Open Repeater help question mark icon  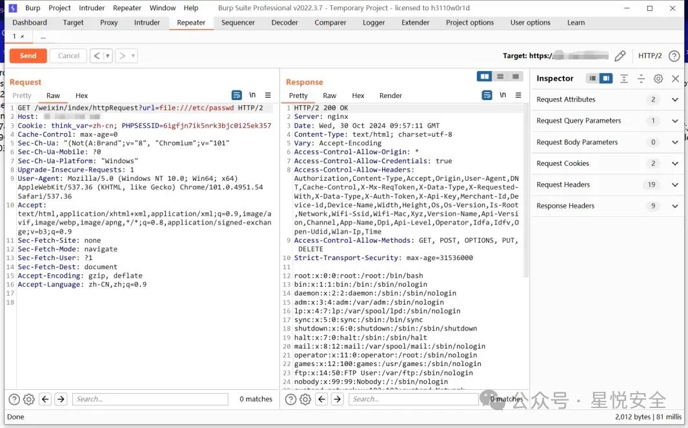[x=674, y=56]
